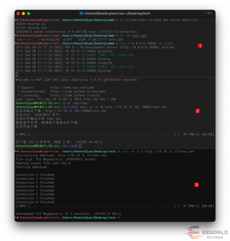Image resolution: width=230 pixels, height=241 pixels.
Task: Click the https://www.nxp.com/lsdk support link
Action: tap(72, 88)
